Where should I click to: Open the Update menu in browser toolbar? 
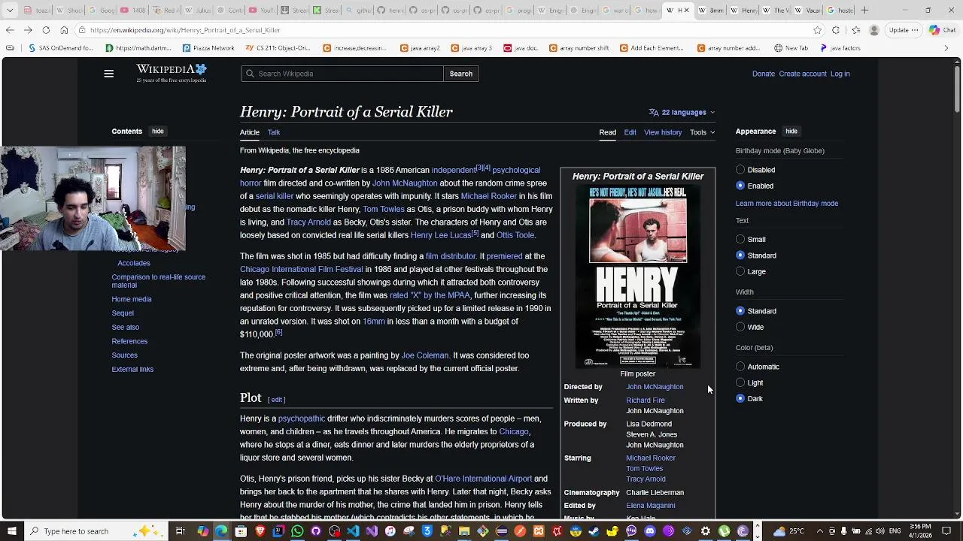[x=902, y=30]
